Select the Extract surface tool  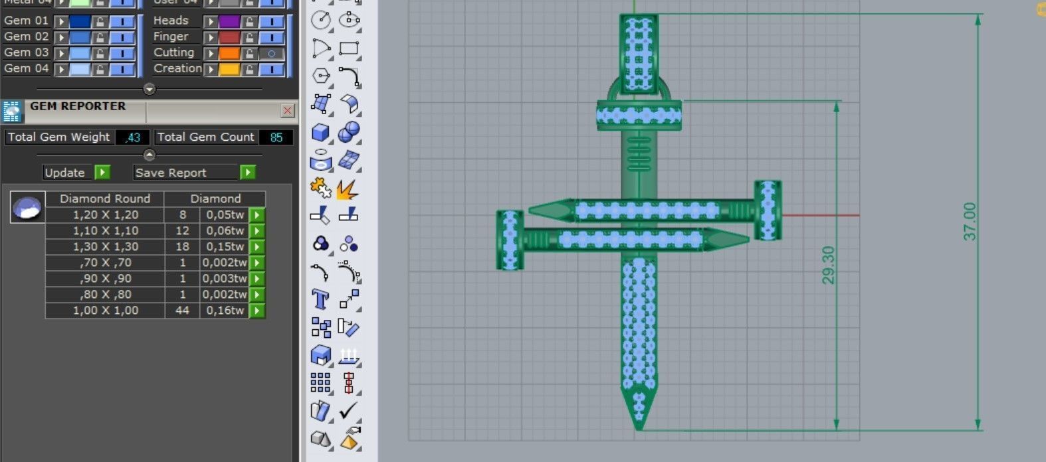pos(321,356)
